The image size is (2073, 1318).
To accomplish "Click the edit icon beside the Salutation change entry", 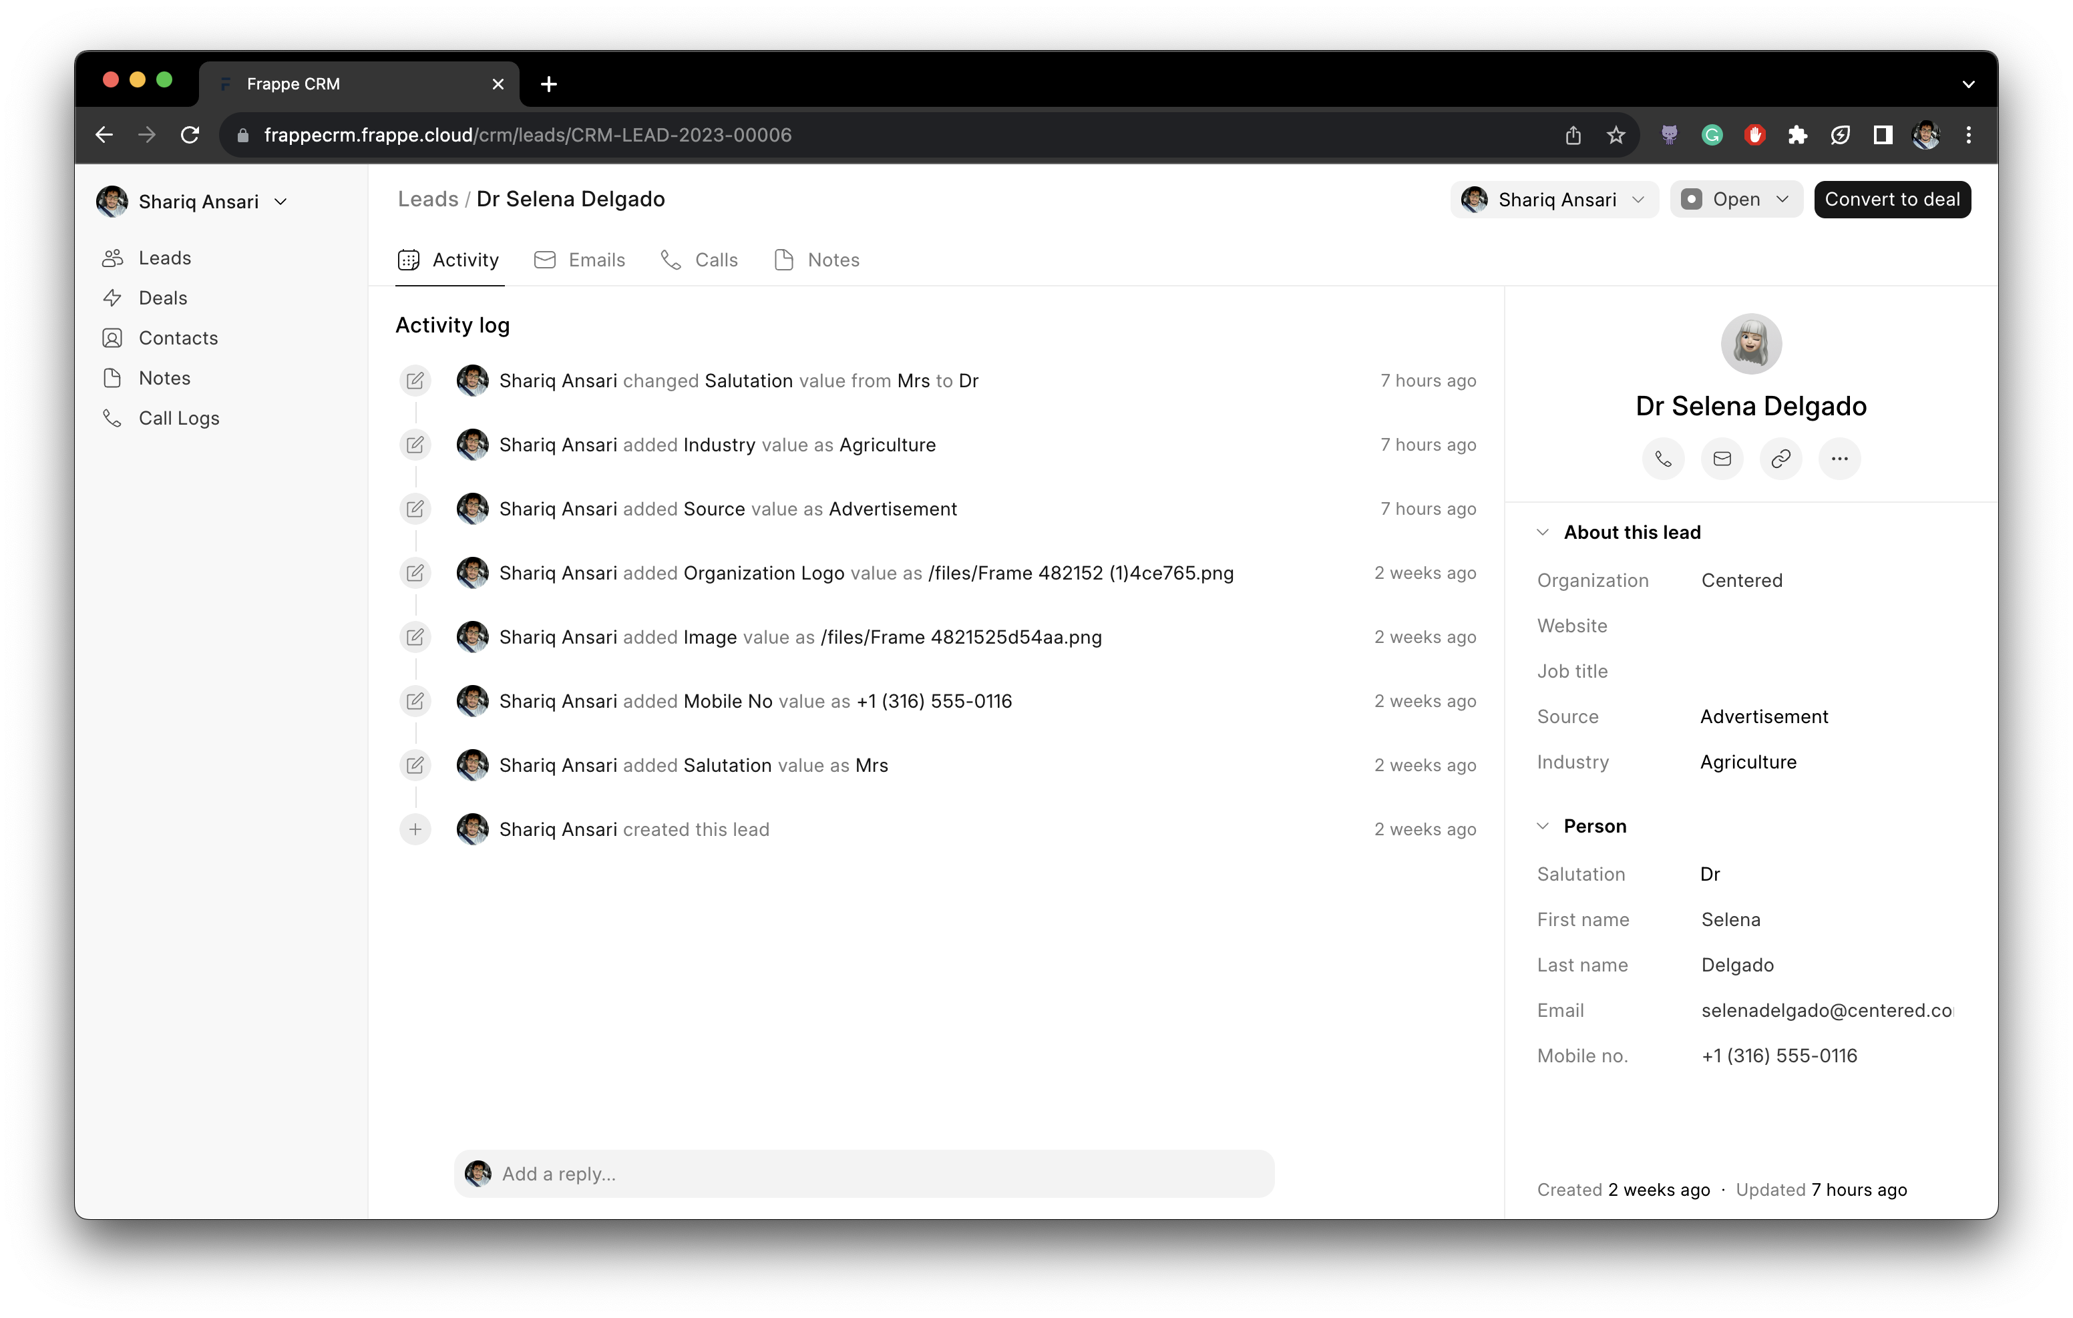I will coord(416,381).
